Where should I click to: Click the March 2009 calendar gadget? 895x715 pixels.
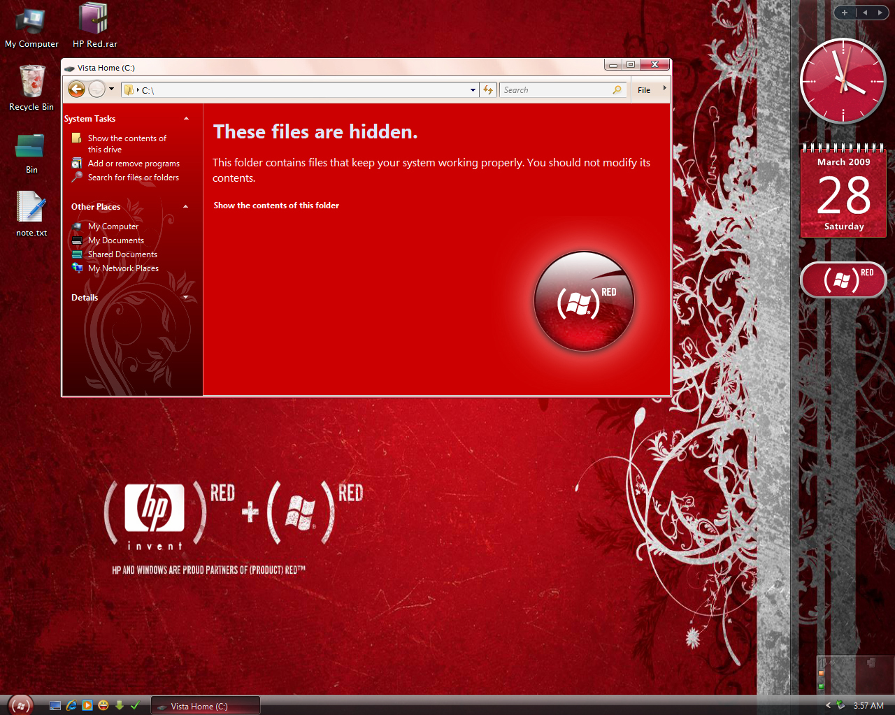(x=843, y=191)
